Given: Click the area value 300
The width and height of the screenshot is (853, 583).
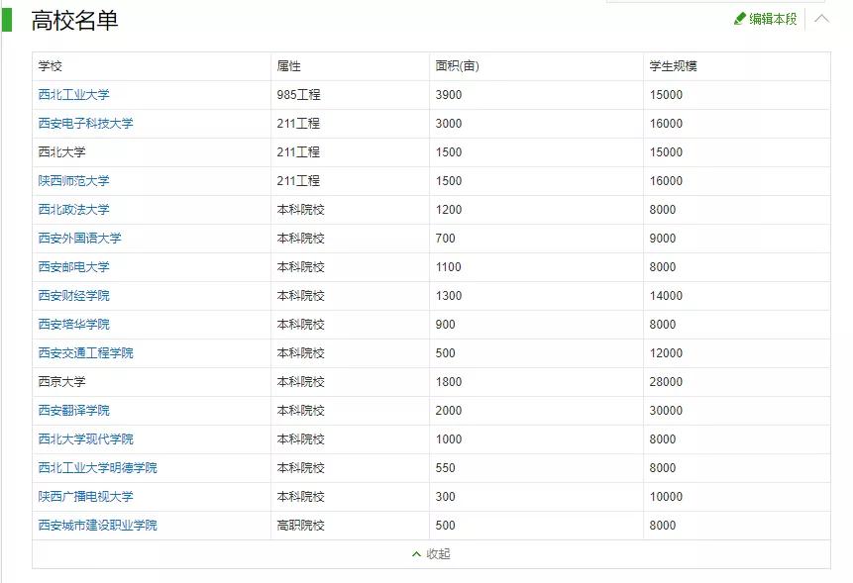Looking at the screenshot, I should point(446,497).
